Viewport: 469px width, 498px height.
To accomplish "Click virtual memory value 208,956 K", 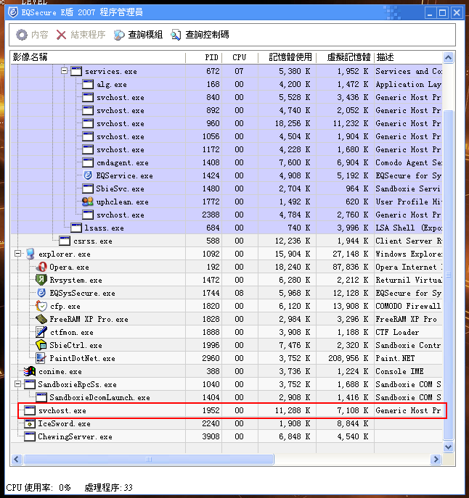I will coord(348,358).
